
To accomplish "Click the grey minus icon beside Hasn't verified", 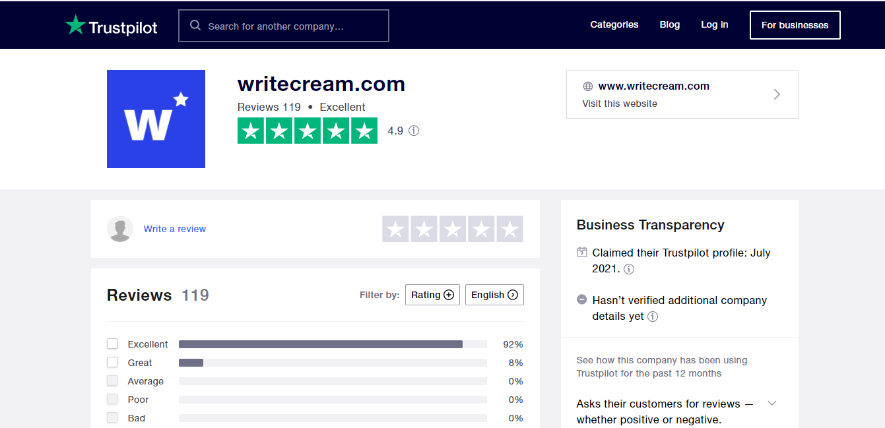I will click(582, 299).
